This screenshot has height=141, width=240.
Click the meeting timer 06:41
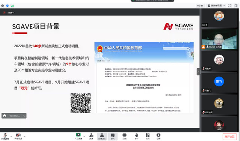(x=200, y=6)
